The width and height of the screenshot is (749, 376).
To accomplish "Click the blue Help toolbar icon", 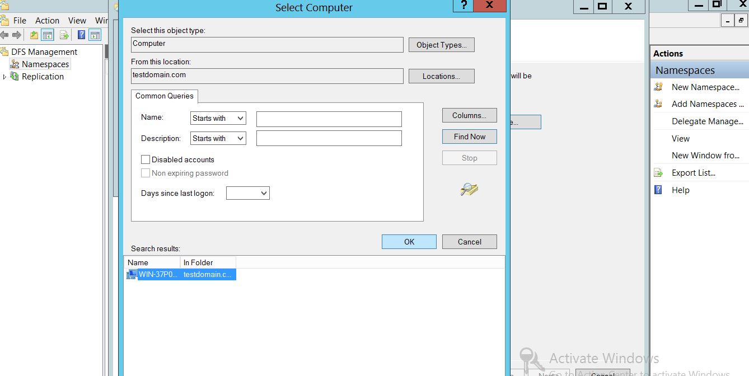I will (x=81, y=35).
